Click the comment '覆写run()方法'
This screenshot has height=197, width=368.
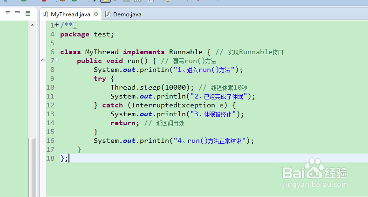[x=195, y=61]
